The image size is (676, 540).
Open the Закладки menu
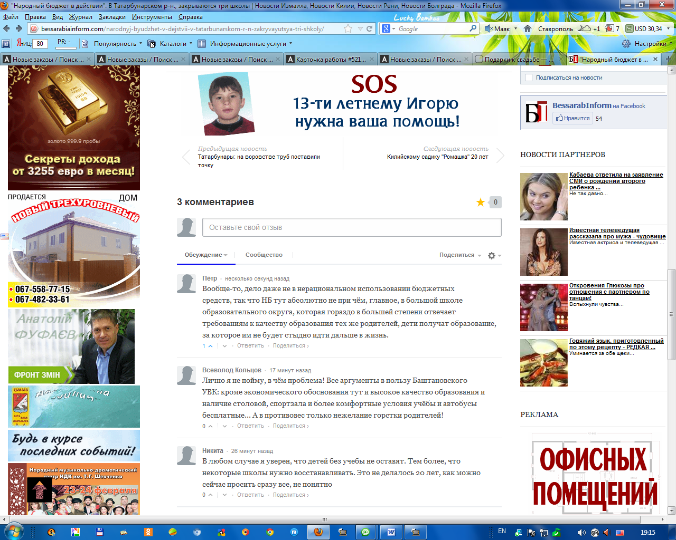tap(112, 17)
